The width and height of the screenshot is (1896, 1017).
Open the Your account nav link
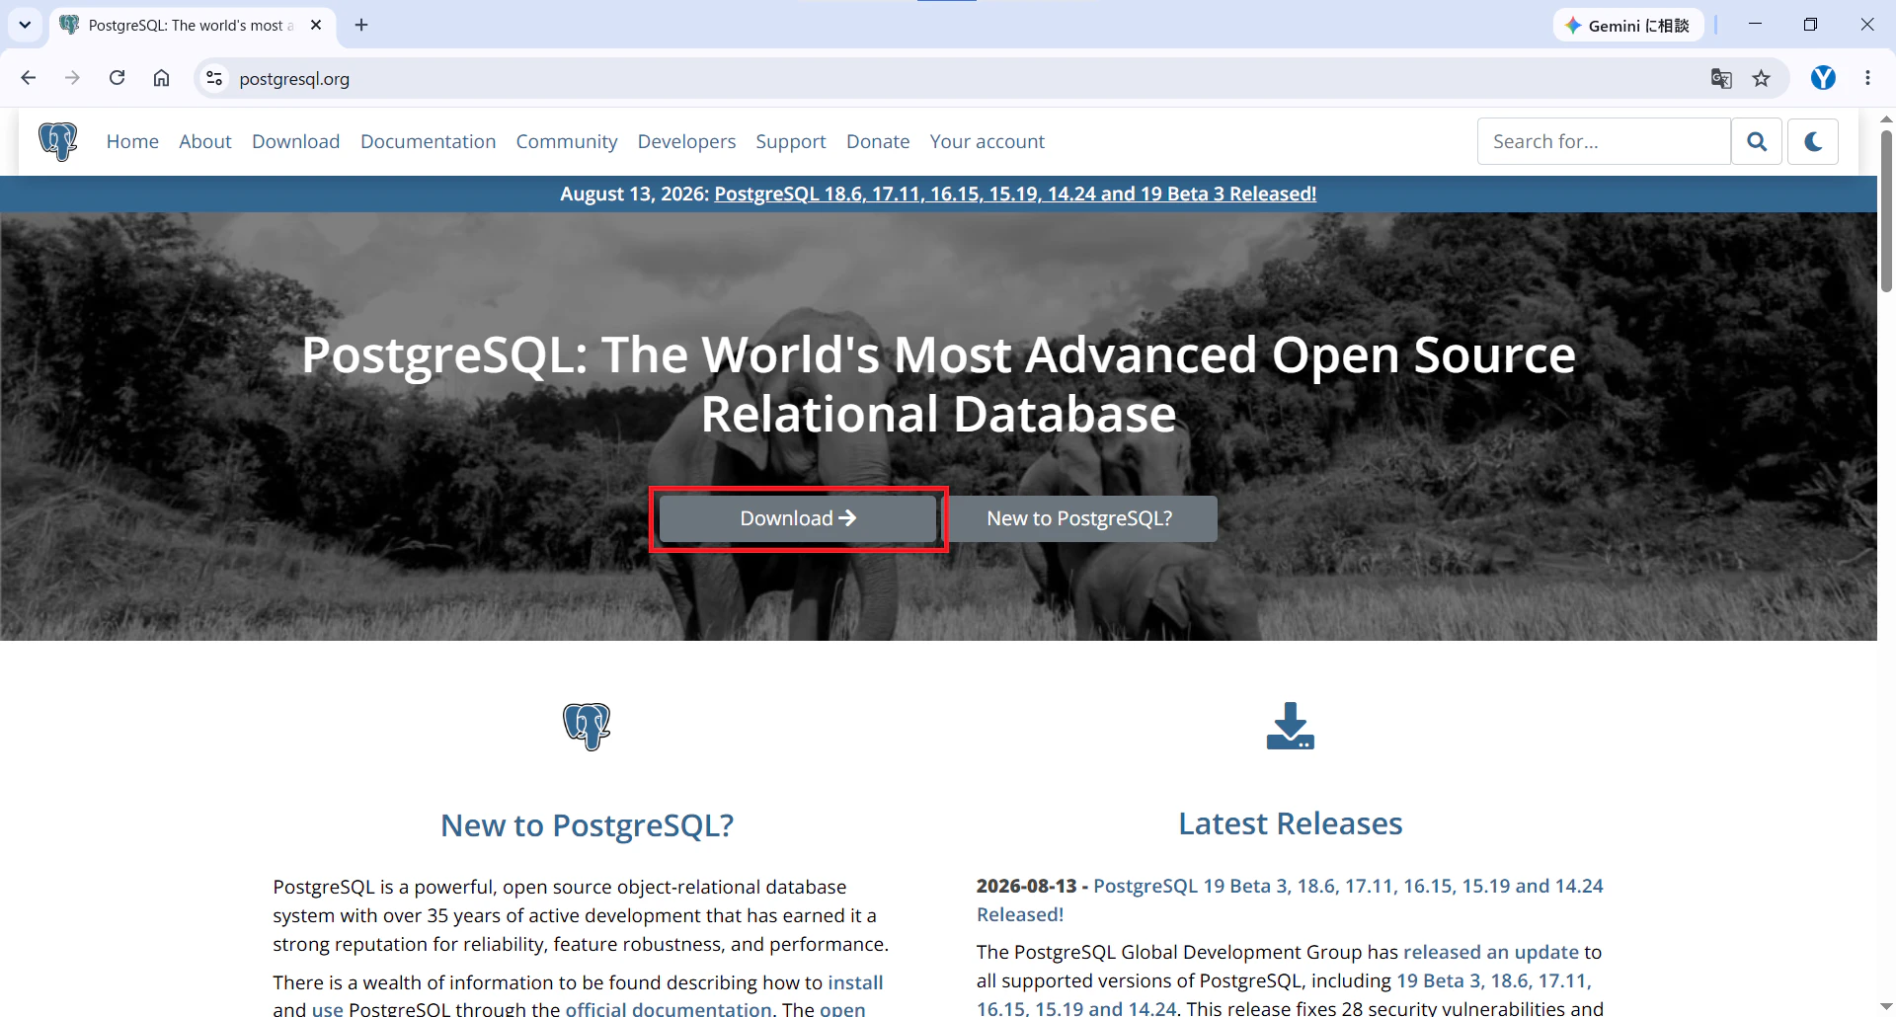tap(987, 141)
